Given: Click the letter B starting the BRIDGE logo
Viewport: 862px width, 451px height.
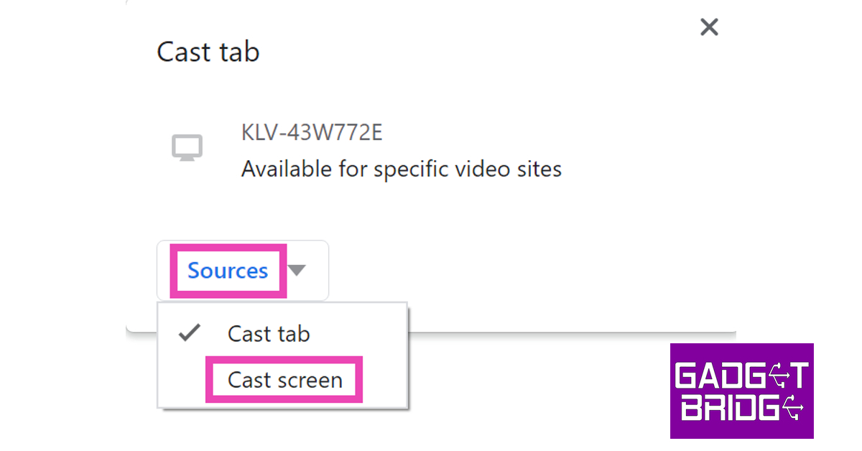Looking at the screenshot, I should (x=692, y=408).
